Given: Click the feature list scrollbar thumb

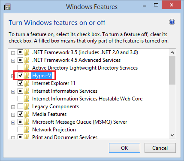Looking at the screenshot, I should tap(172, 70).
